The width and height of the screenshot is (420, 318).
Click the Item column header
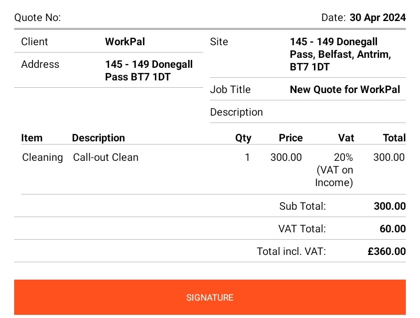click(x=31, y=138)
